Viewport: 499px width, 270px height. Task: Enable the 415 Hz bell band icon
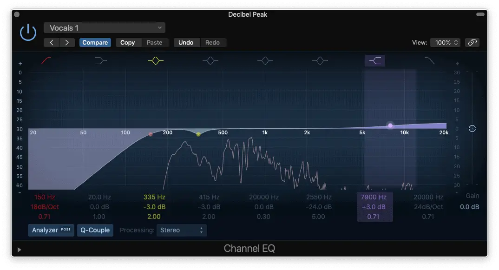coord(210,60)
